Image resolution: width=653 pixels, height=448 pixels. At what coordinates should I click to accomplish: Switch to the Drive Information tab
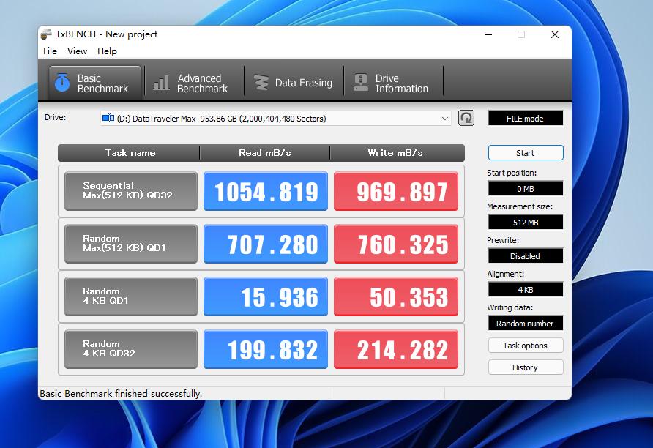[x=394, y=83]
